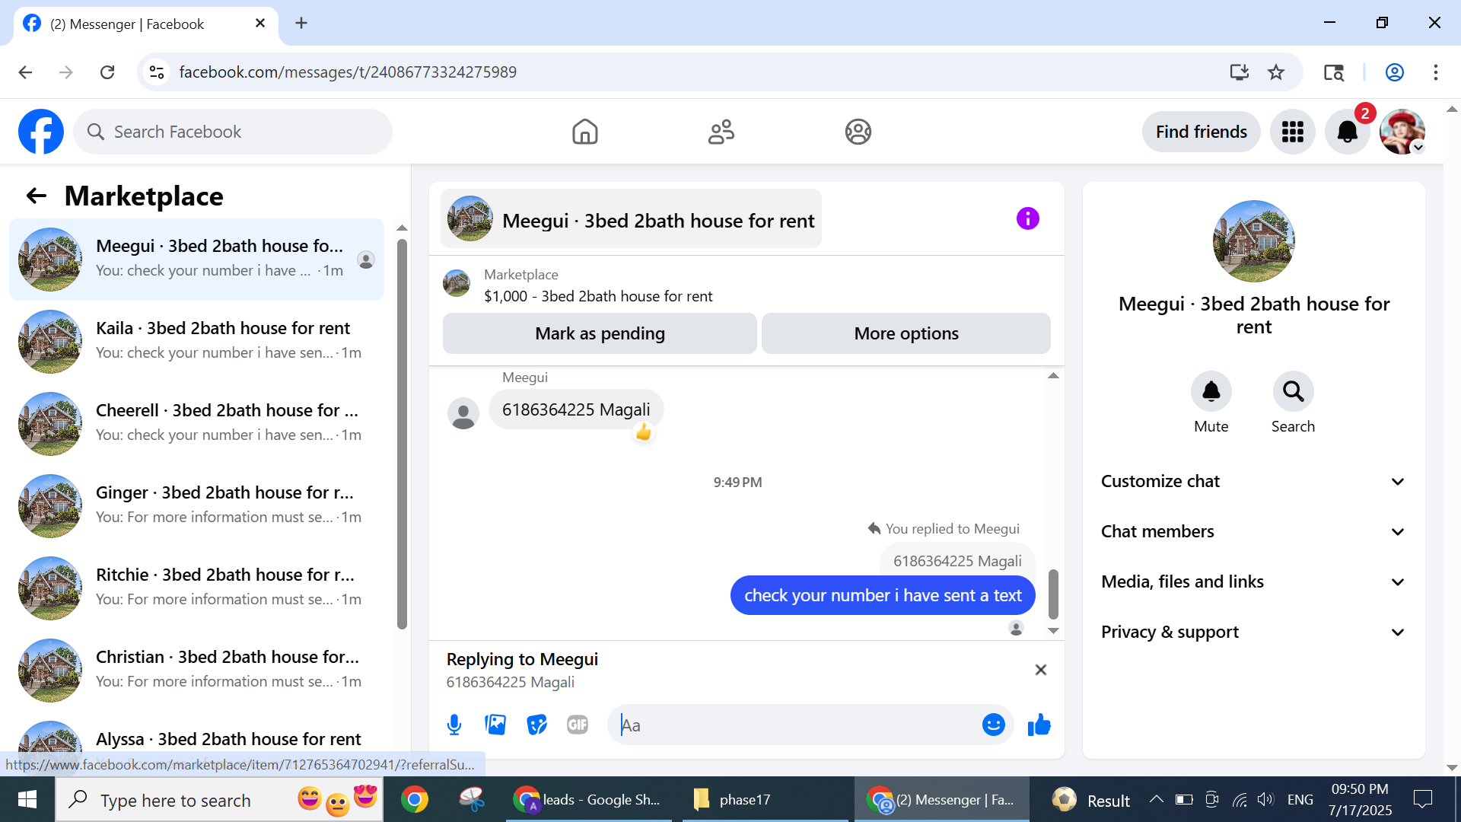Record a voice clip with microphone icon
Viewport: 1461px width, 822px height.
454,725
